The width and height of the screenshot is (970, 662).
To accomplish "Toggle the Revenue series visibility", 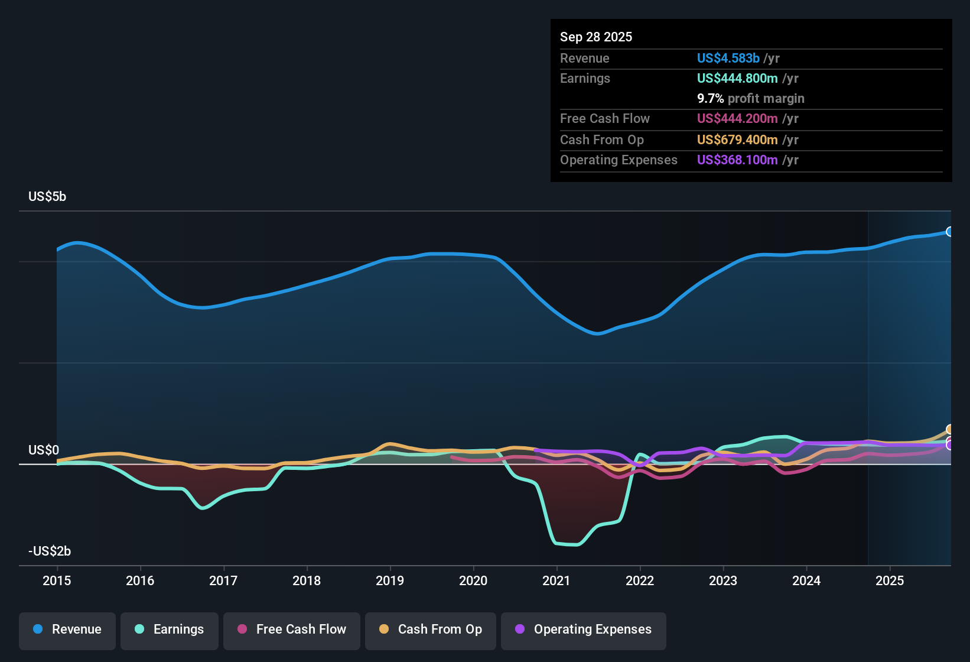I will click(67, 629).
